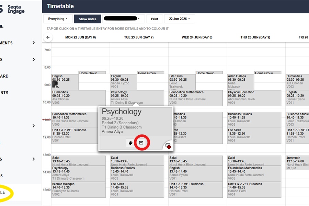309x206 pixels.
Task: Open Tuesday English 08:30–09:25 entry
Action: click(124, 82)
